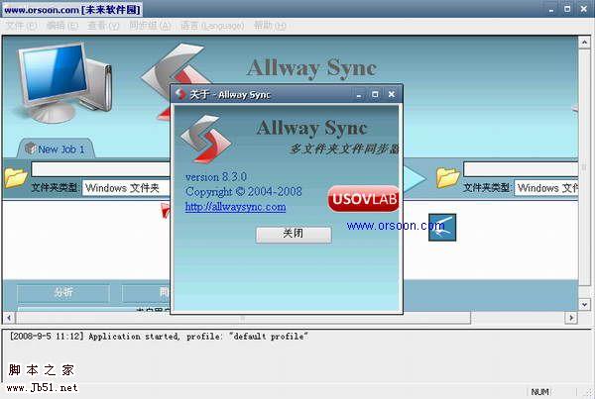Screen dimensions: 595x399
Task: Click the "Application started" log entry
Action: pos(159,336)
